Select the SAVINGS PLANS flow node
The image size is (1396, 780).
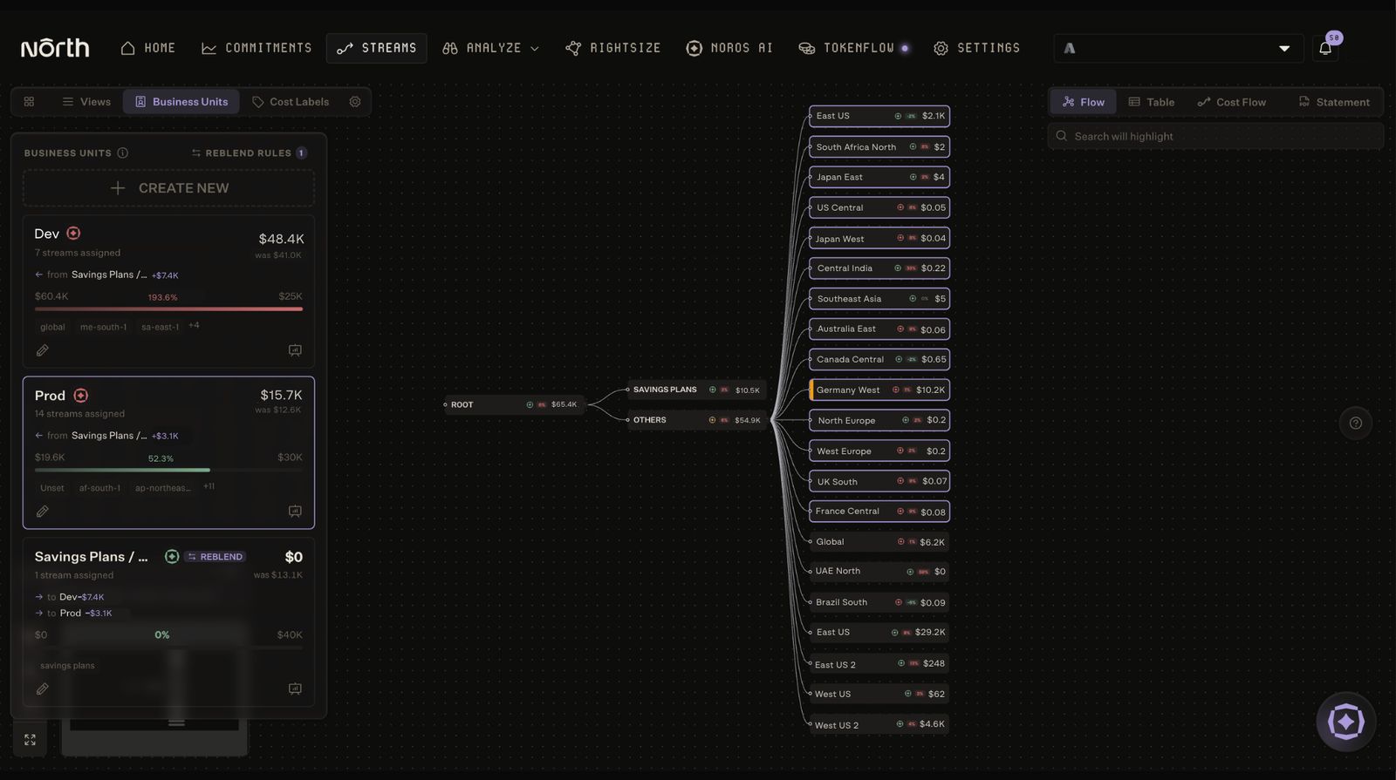point(696,390)
